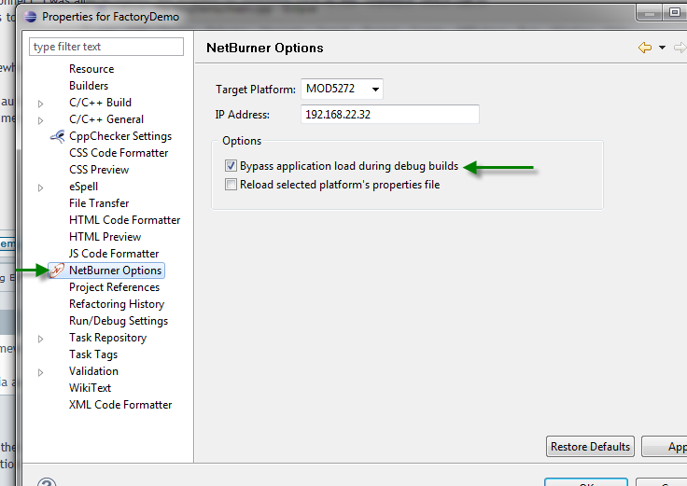
Task: Expand the C/C++ General tree node
Action: point(40,120)
